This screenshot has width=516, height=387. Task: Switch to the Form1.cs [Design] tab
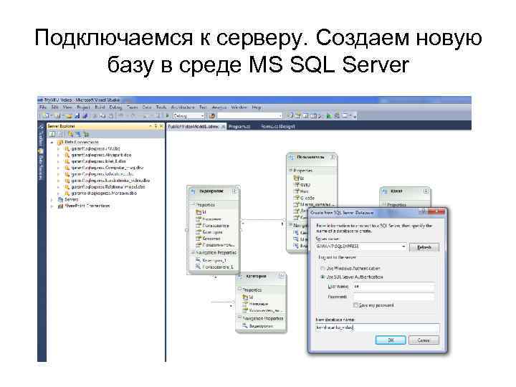[x=277, y=126]
